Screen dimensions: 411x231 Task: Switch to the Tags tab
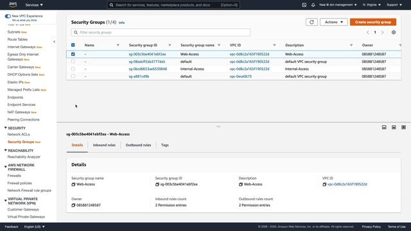(x=165, y=145)
